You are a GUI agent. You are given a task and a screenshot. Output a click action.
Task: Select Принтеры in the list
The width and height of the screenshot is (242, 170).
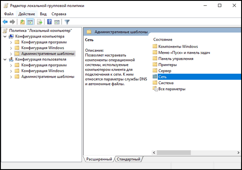pos(167,65)
